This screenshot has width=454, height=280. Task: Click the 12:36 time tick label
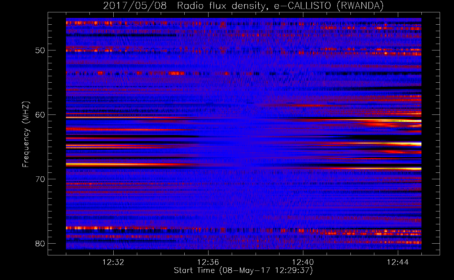pyautogui.click(x=208, y=262)
